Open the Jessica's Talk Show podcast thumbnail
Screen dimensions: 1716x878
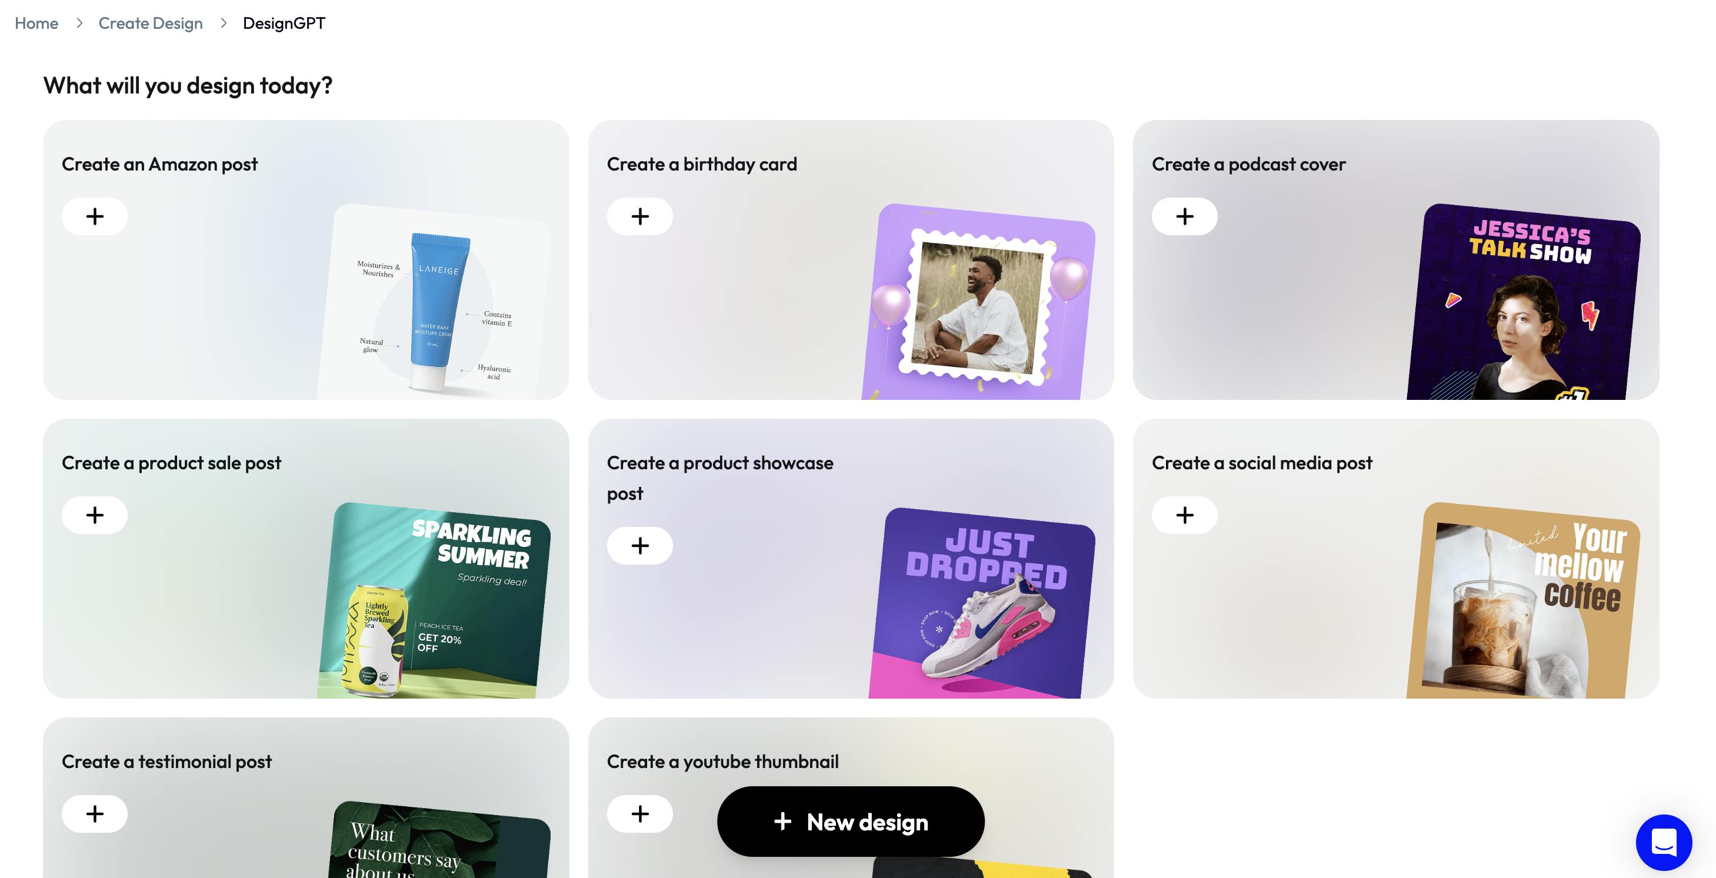1524,302
